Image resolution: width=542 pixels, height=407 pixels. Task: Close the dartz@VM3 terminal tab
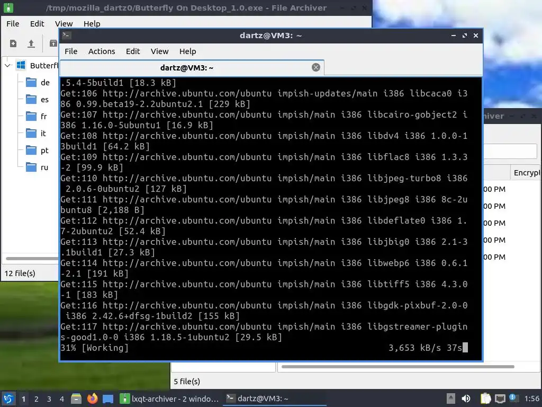315,67
